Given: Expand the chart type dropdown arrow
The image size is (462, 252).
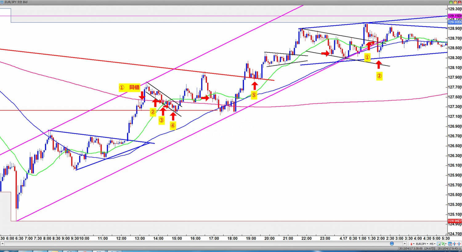Looking at the screenshot, I should tap(414, 244).
